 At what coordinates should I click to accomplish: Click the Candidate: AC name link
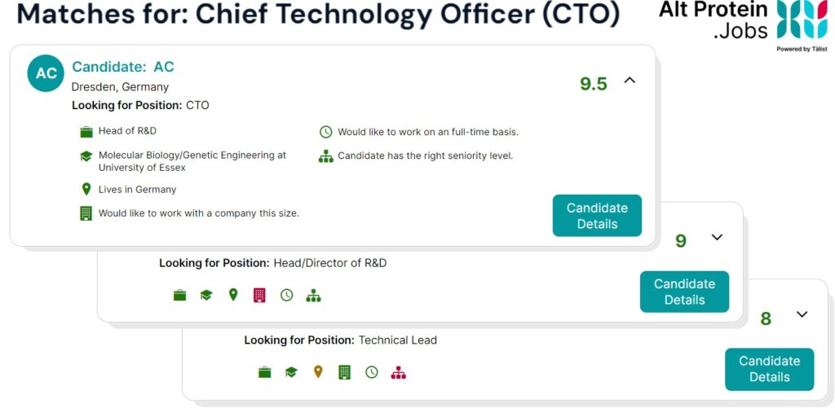(x=123, y=67)
